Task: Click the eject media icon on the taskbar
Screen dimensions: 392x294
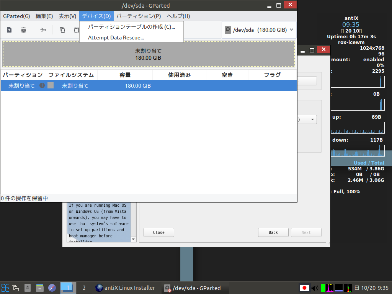Action: tap(28, 288)
